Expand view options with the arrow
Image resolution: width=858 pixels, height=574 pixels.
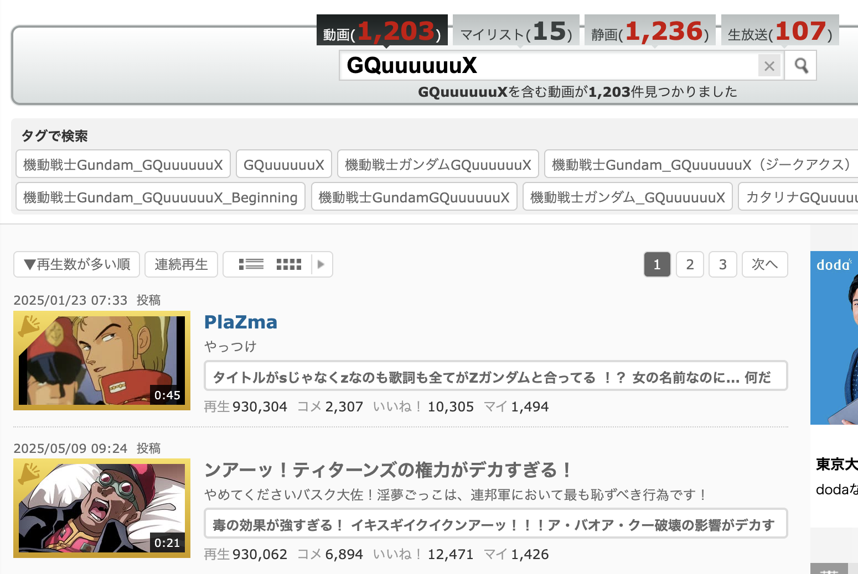[321, 264]
